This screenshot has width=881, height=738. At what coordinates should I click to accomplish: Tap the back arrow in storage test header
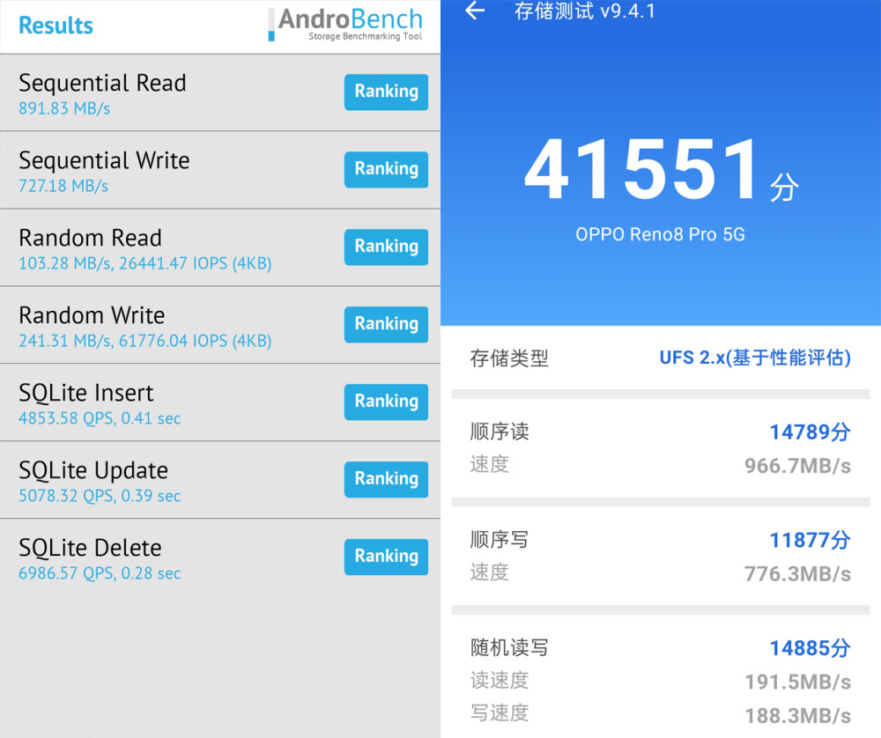475,11
